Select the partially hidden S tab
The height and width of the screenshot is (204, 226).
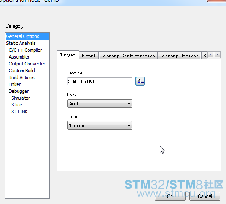pos(204,56)
